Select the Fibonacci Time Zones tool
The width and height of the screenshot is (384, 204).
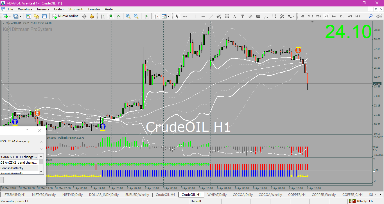[274, 16]
